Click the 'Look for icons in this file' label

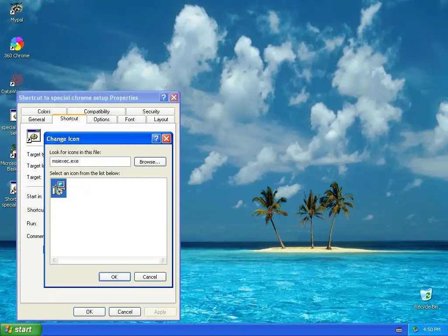tap(75, 152)
